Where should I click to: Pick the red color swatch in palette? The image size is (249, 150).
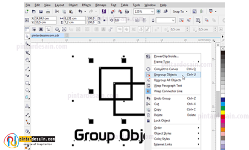click(x=223, y=117)
